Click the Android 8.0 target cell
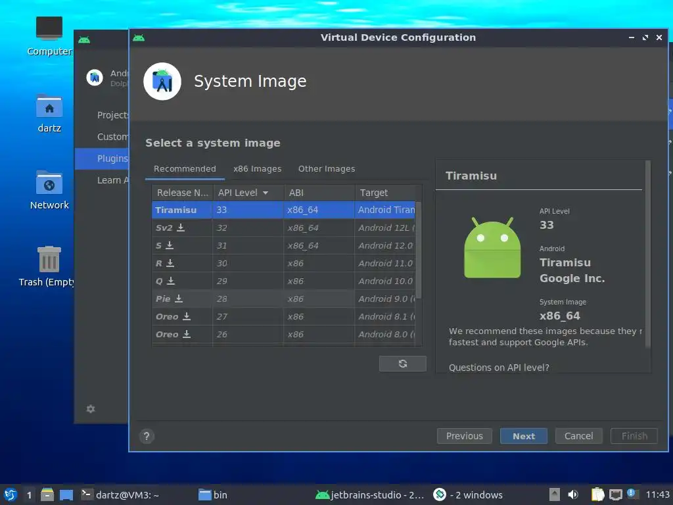The height and width of the screenshot is (505, 673). coord(385,334)
